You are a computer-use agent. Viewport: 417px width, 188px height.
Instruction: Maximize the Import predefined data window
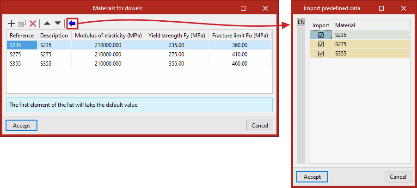[x=381, y=8]
